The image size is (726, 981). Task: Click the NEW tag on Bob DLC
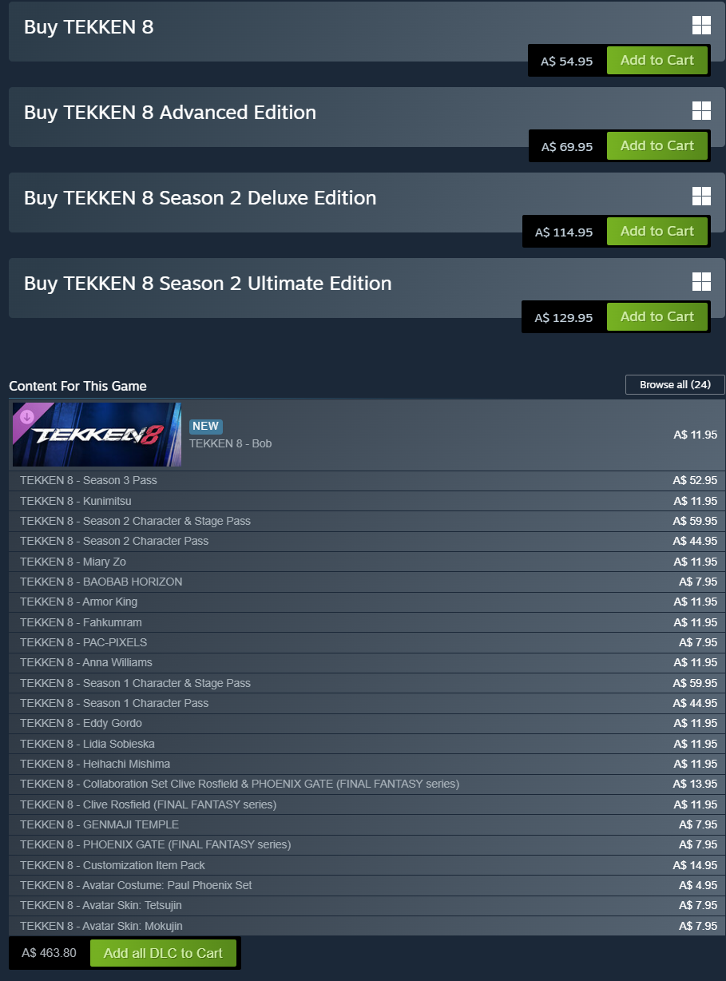(x=206, y=427)
